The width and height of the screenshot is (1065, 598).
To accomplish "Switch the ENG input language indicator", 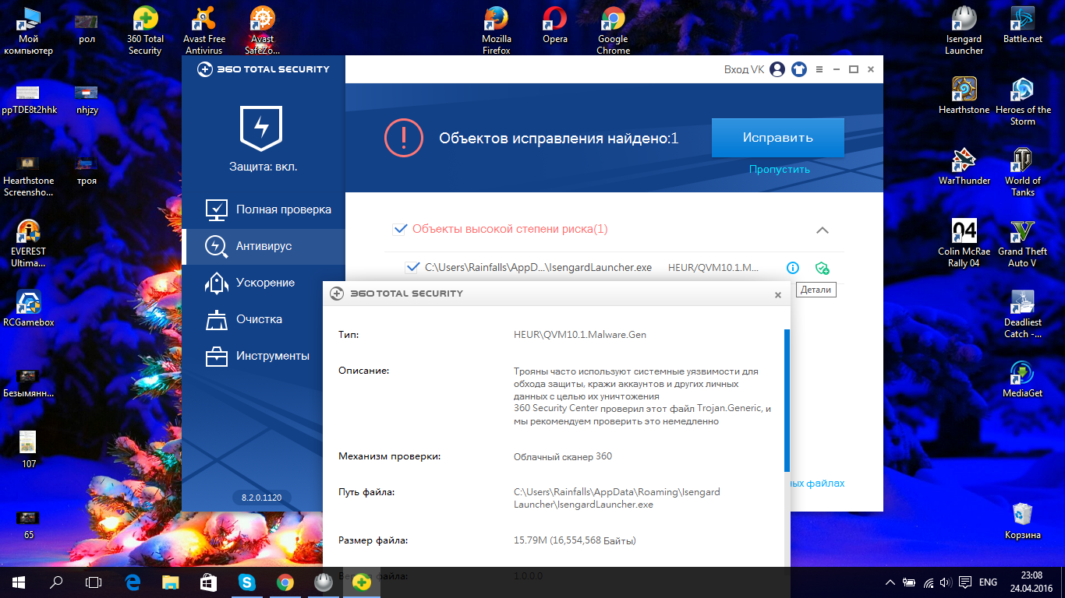I will point(988,582).
